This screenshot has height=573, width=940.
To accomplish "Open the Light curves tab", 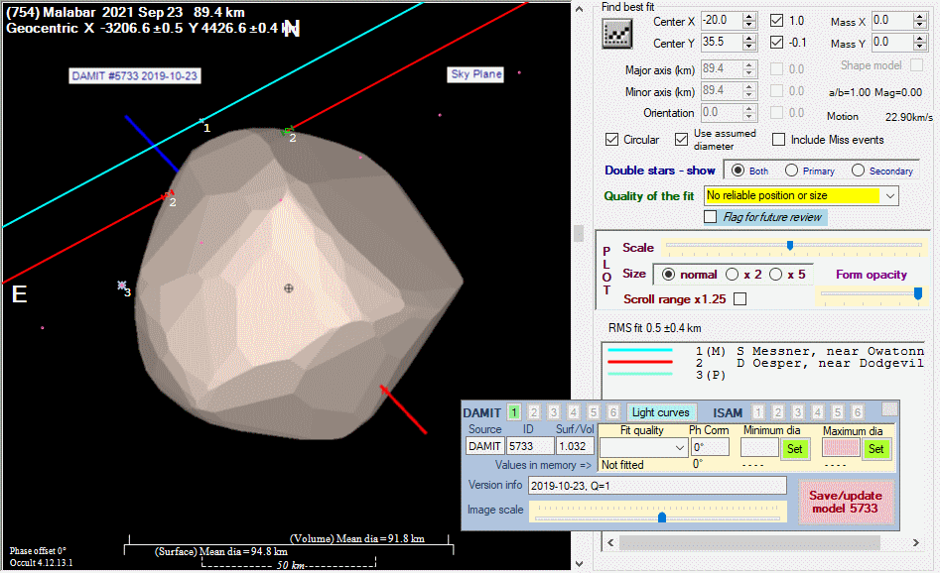I will pyautogui.click(x=661, y=412).
